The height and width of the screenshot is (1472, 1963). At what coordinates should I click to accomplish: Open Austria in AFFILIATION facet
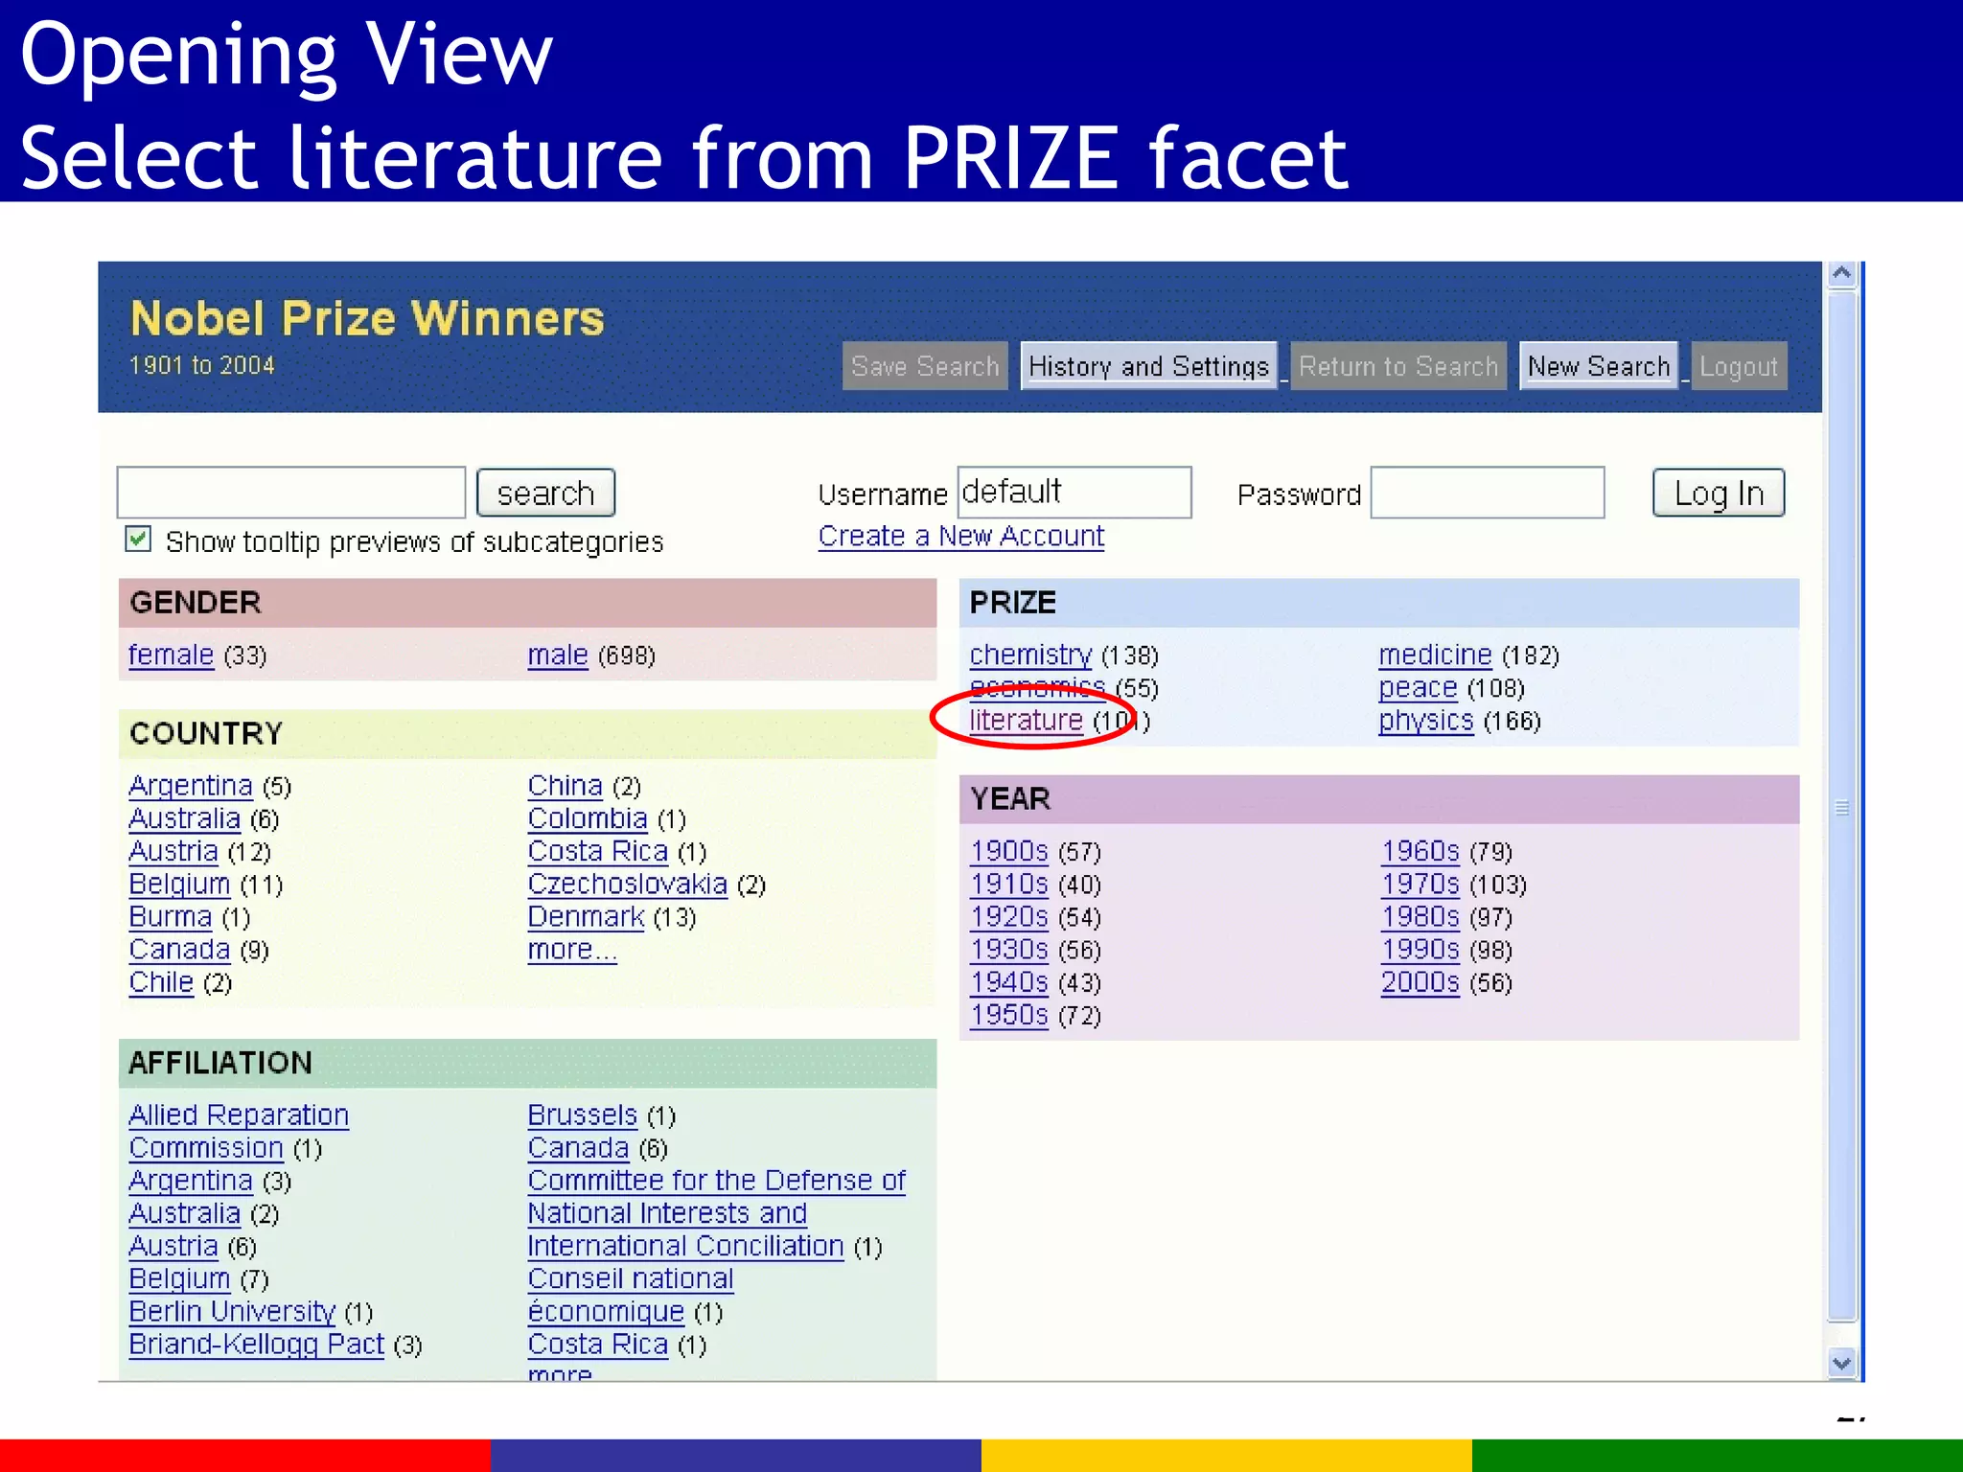click(173, 1246)
